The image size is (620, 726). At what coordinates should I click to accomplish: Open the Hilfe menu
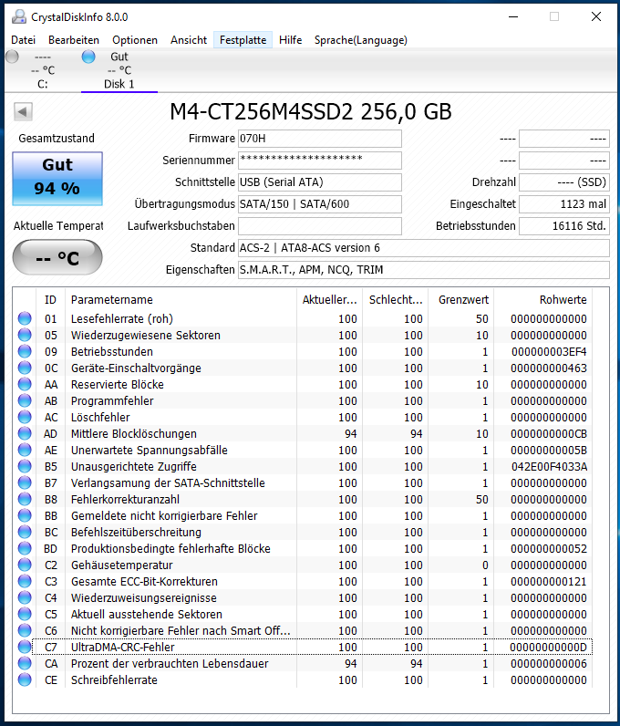(x=290, y=40)
